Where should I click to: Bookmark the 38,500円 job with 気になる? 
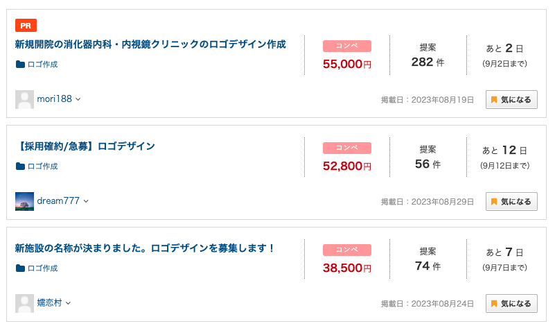[x=511, y=304]
